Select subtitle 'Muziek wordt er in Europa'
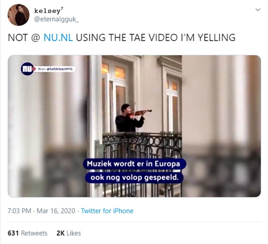This screenshot has width=268, height=244. pyautogui.click(x=133, y=164)
